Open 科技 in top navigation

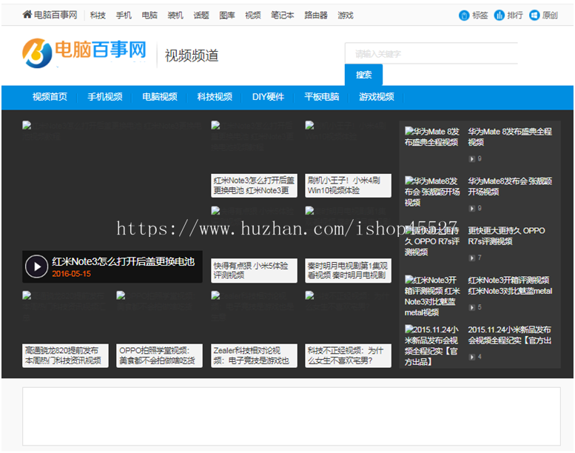coord(98,16)
